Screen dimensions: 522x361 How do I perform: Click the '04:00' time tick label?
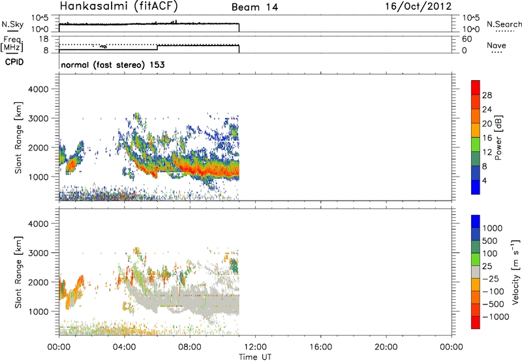tap(124, 347)
